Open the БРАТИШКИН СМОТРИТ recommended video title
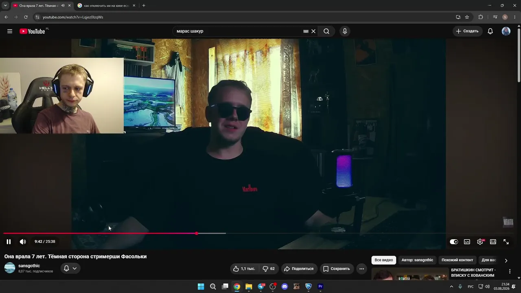 click(473, 273)
